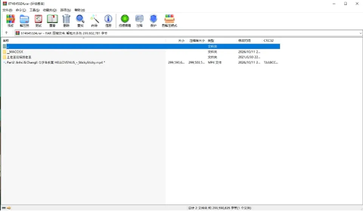The image size is (363, 211).
Task: Click the key password icon in status bar
Action: (x=9, y=208)
